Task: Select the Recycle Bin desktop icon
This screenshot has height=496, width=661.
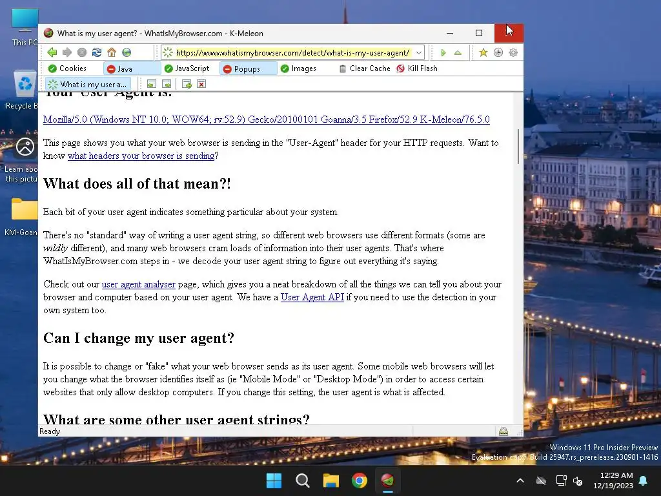Action: point(23,90)
